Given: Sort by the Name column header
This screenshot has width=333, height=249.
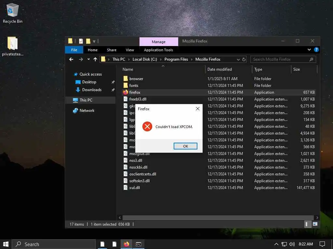Looking at the screenshot, I should pyautogui.click(x=127, y=69).
